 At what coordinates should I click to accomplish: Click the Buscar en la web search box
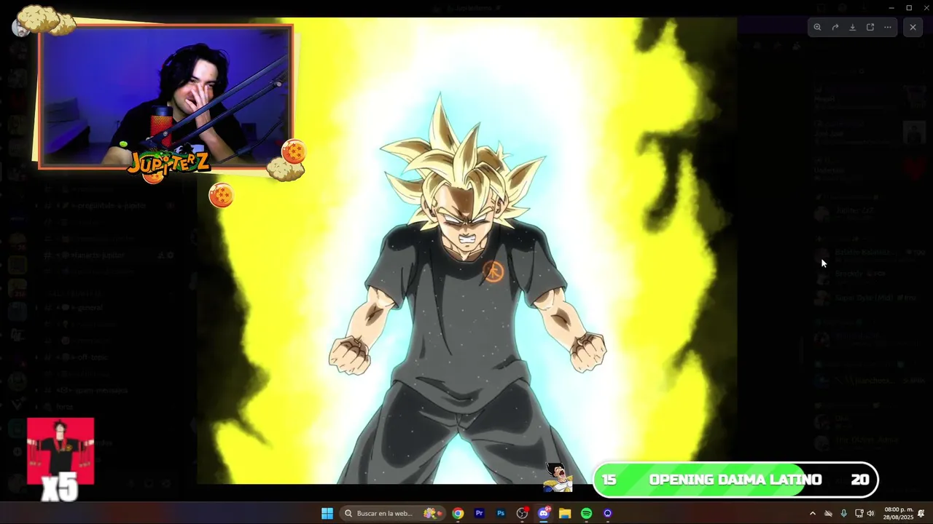pos(394,513)
